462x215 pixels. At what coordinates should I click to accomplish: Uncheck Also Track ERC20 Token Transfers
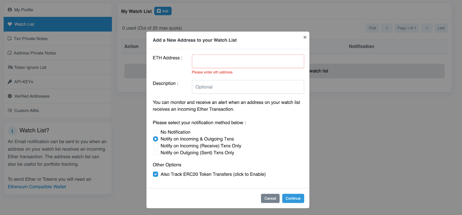pyautogui.click(x=156, y=174)
